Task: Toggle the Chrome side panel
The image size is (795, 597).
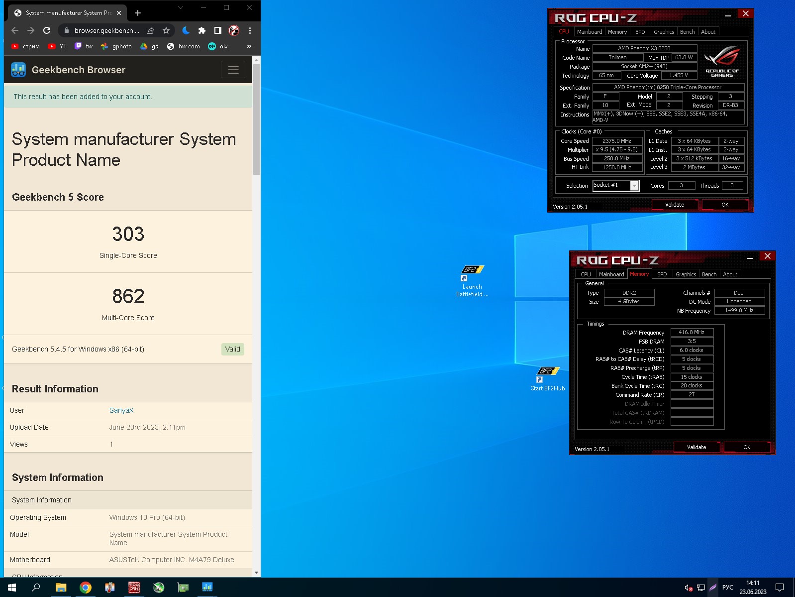Action: click(x=218, y=30)
